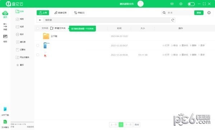Expand 更多 options for the 191.11 KB file
The height and width of the screenshot is (130, 215).
click(x=201, y=55)
